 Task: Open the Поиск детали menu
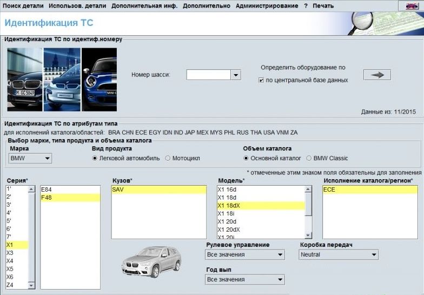pyautogui.click(x=23, y=5)
